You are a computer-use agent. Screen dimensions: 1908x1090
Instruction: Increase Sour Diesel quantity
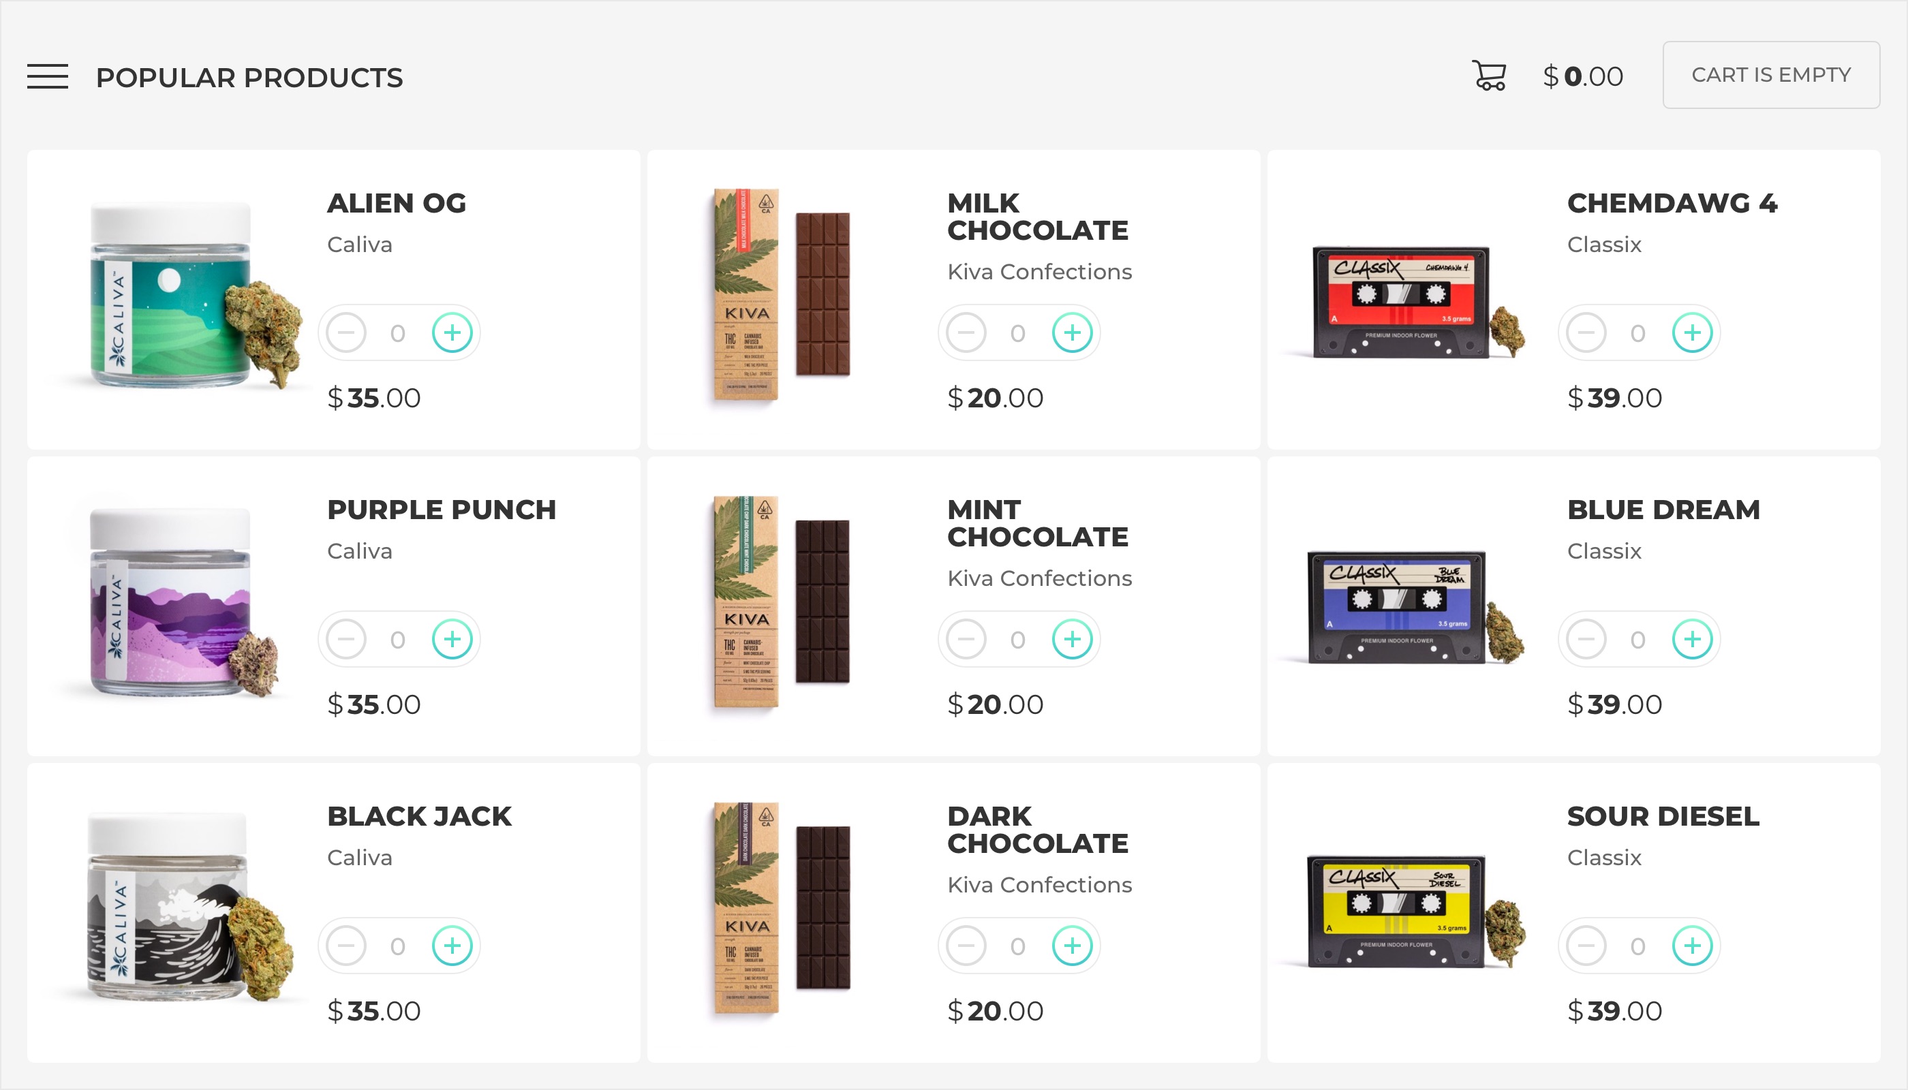(1693, 946)
